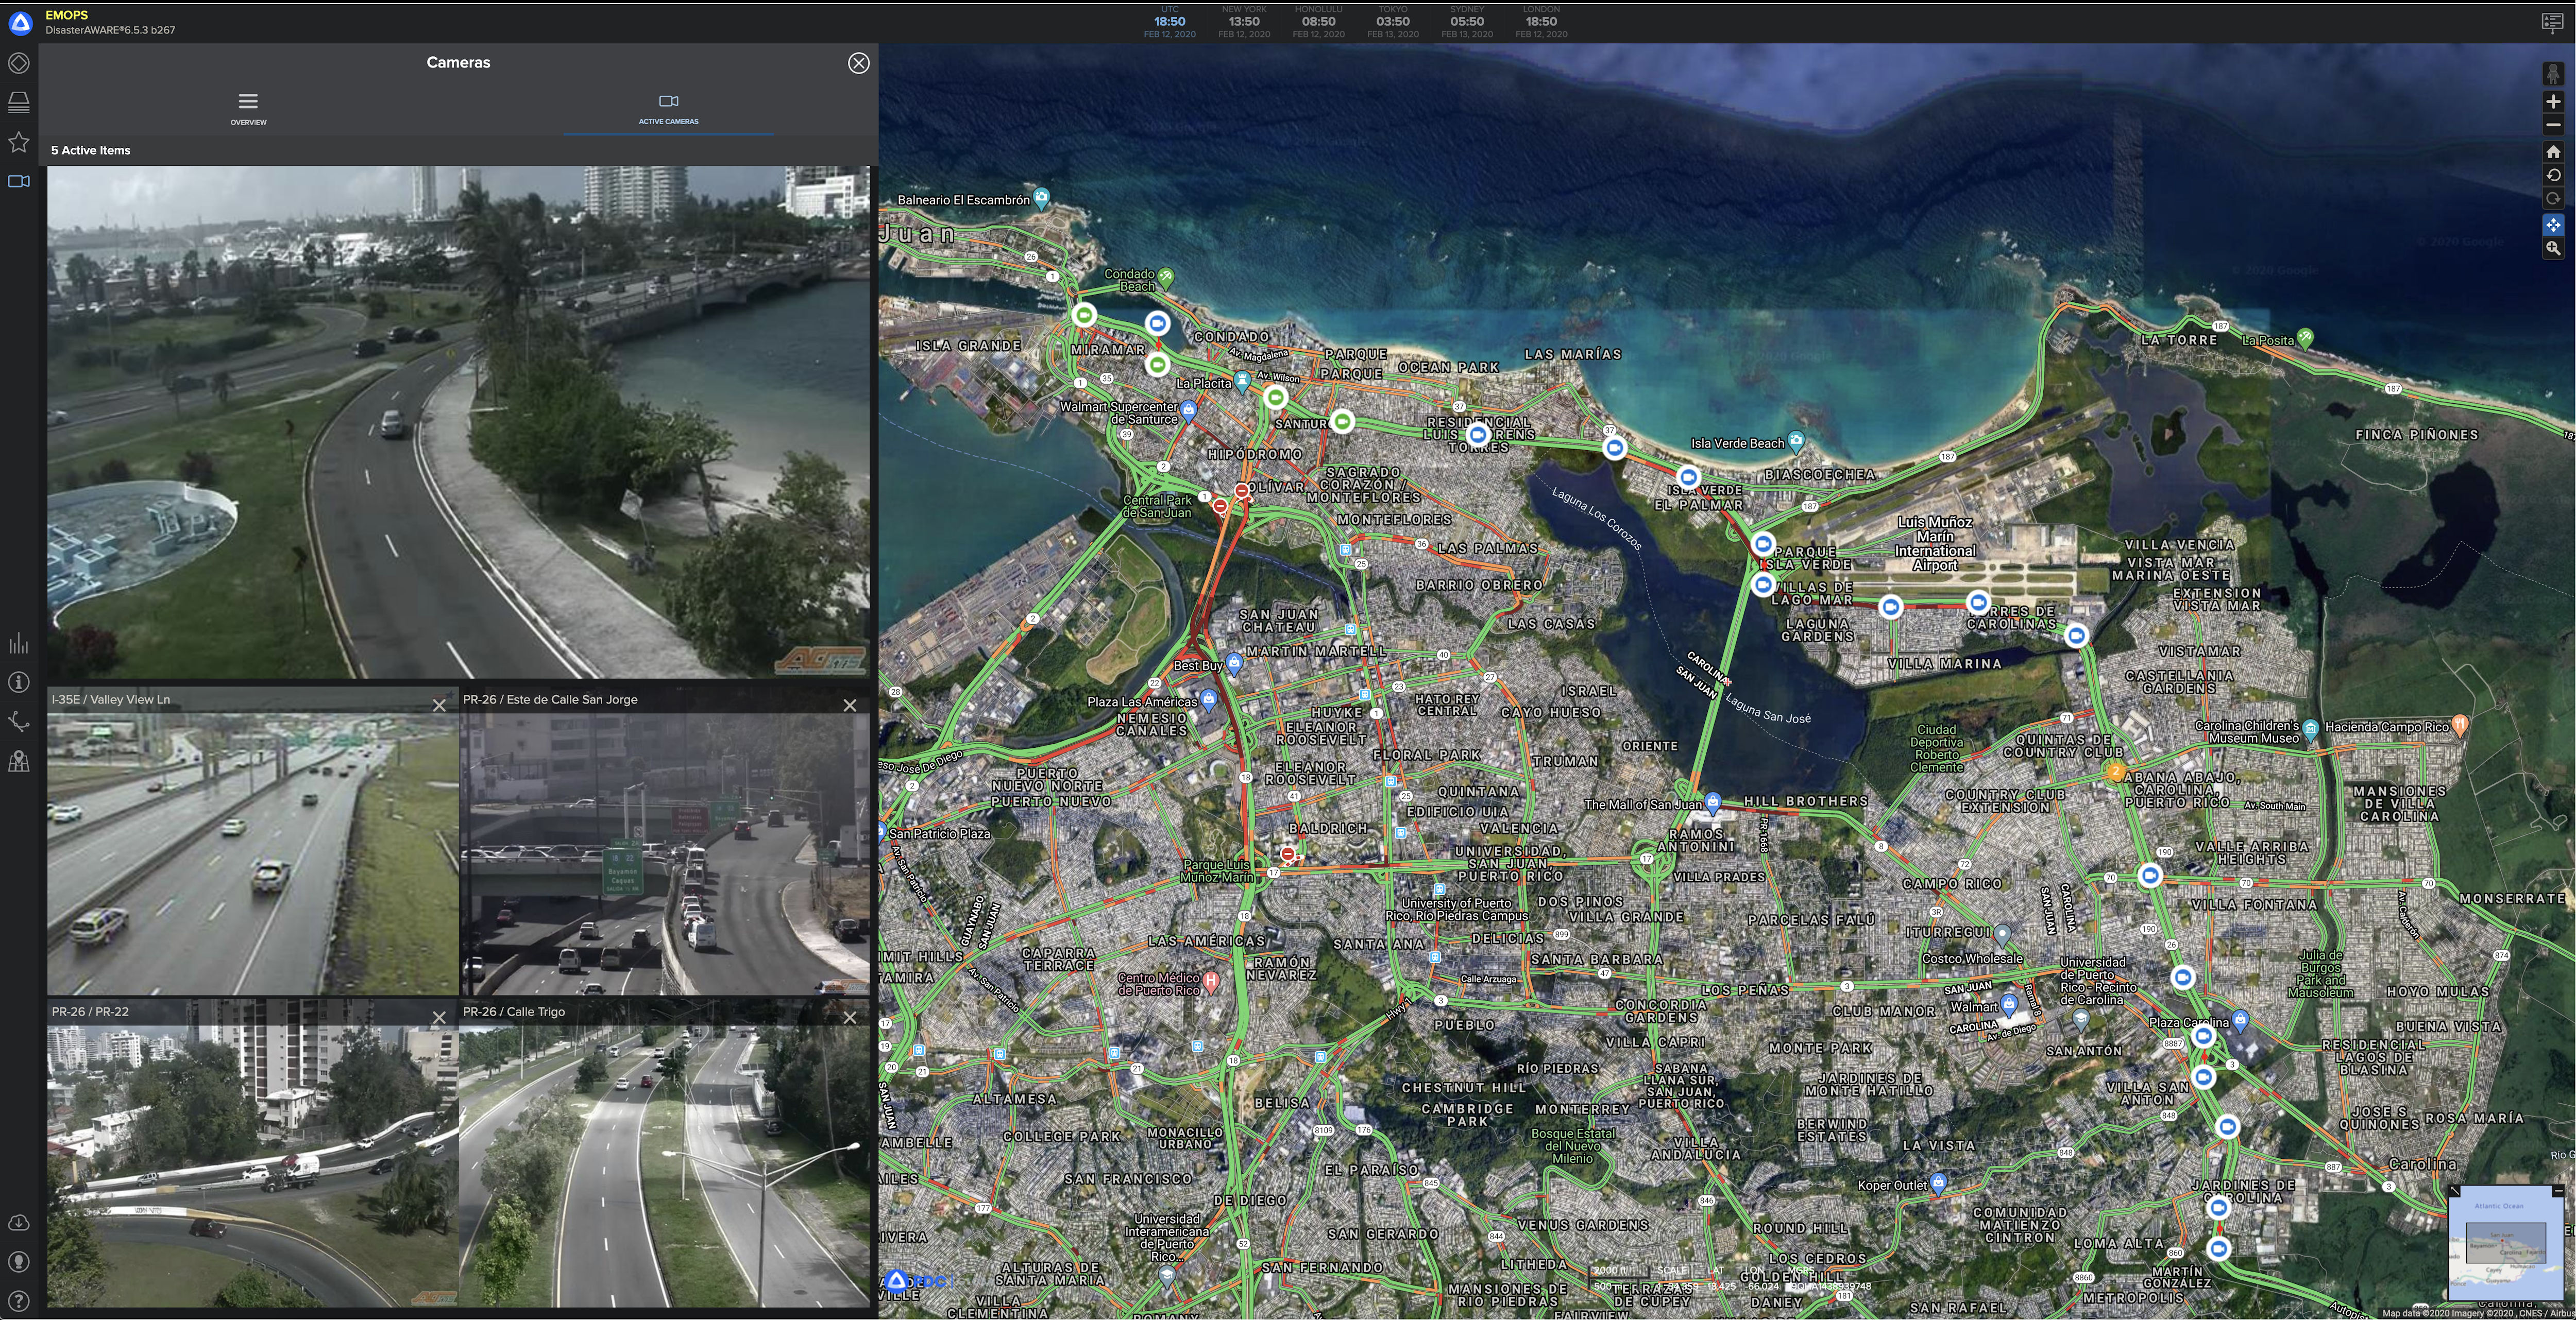Screen dimensions: 2576x1320
Task: Switch to the Active Cameras tab
Action: click(668, 108)
